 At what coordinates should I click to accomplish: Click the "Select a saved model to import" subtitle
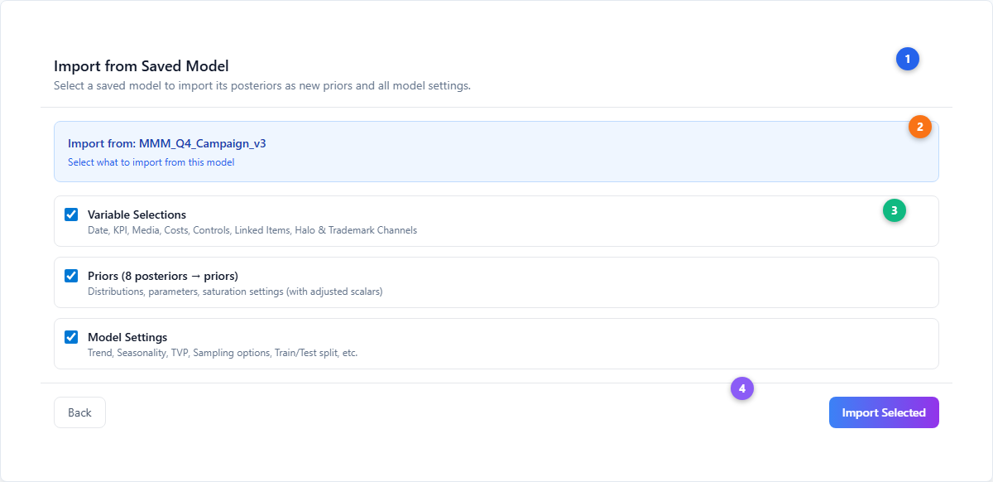point(262,85)
